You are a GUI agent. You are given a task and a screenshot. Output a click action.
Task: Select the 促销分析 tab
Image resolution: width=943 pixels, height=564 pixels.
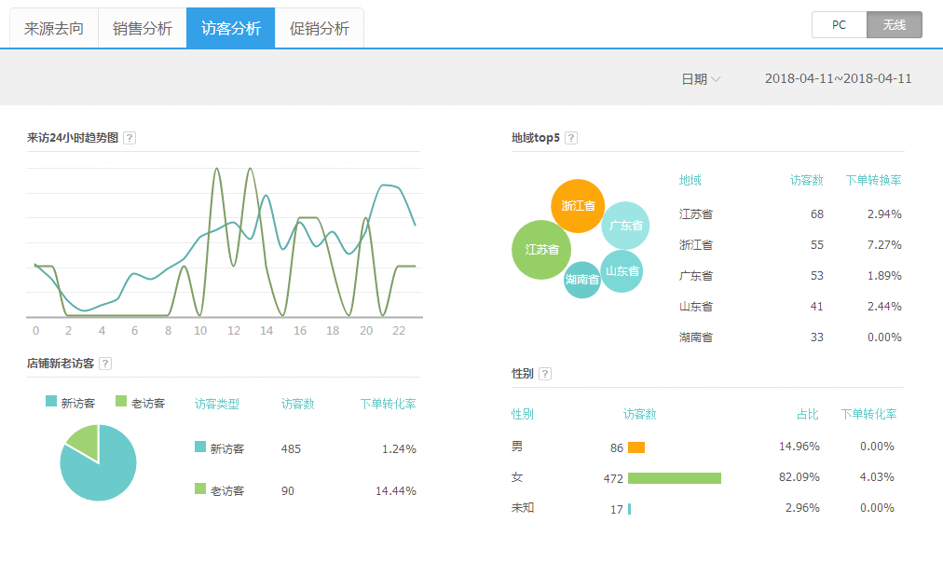pos(320,28)
